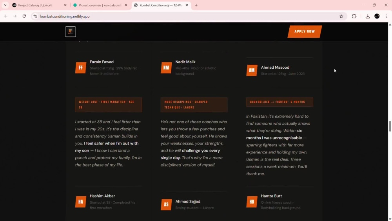This screenshot has width=392, height=221.
Task: Select the Kombat Conditioning 12-Week tab
Action: tap(161, 5)
